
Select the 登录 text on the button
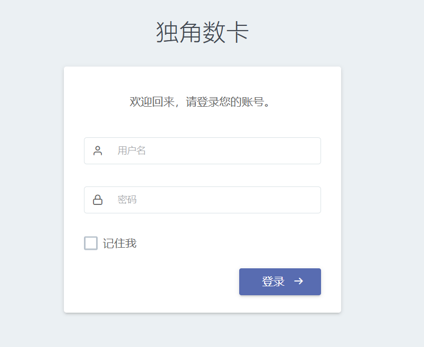click(273, 282)
